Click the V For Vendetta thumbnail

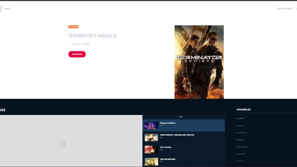click(x=151, y=149)
